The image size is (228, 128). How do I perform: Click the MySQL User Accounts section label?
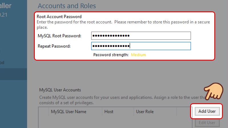pos(60,90)
